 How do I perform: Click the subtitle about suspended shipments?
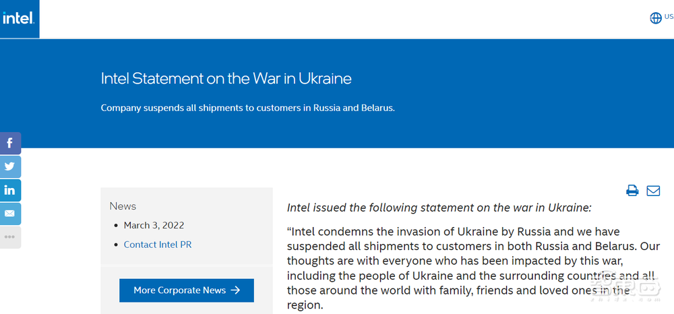tap(247, 108)
